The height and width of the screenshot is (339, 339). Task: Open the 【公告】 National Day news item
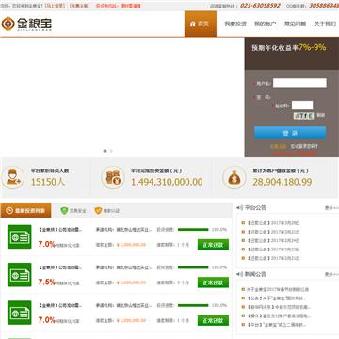point(276,299)
